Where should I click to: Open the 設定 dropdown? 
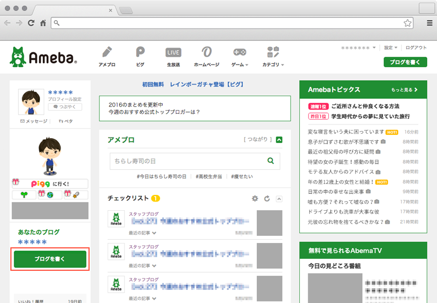point(391,47)
